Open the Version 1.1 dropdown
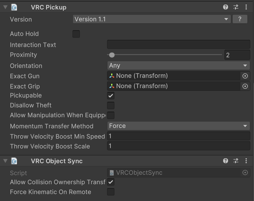 click(x=151, y=19)
